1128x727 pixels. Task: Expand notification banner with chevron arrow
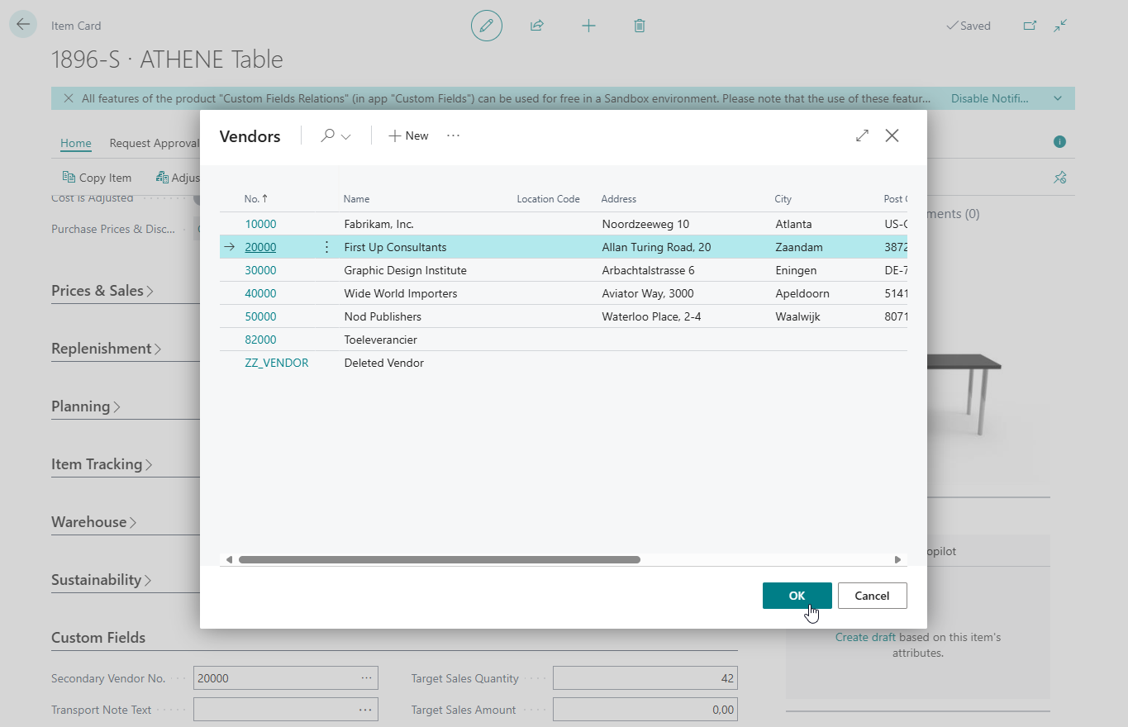tap(1058, 98)
